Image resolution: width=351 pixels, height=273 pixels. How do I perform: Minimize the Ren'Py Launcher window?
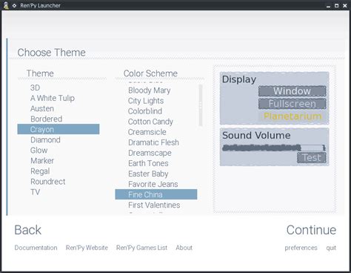pyautogui.click(x=328, y=6)
